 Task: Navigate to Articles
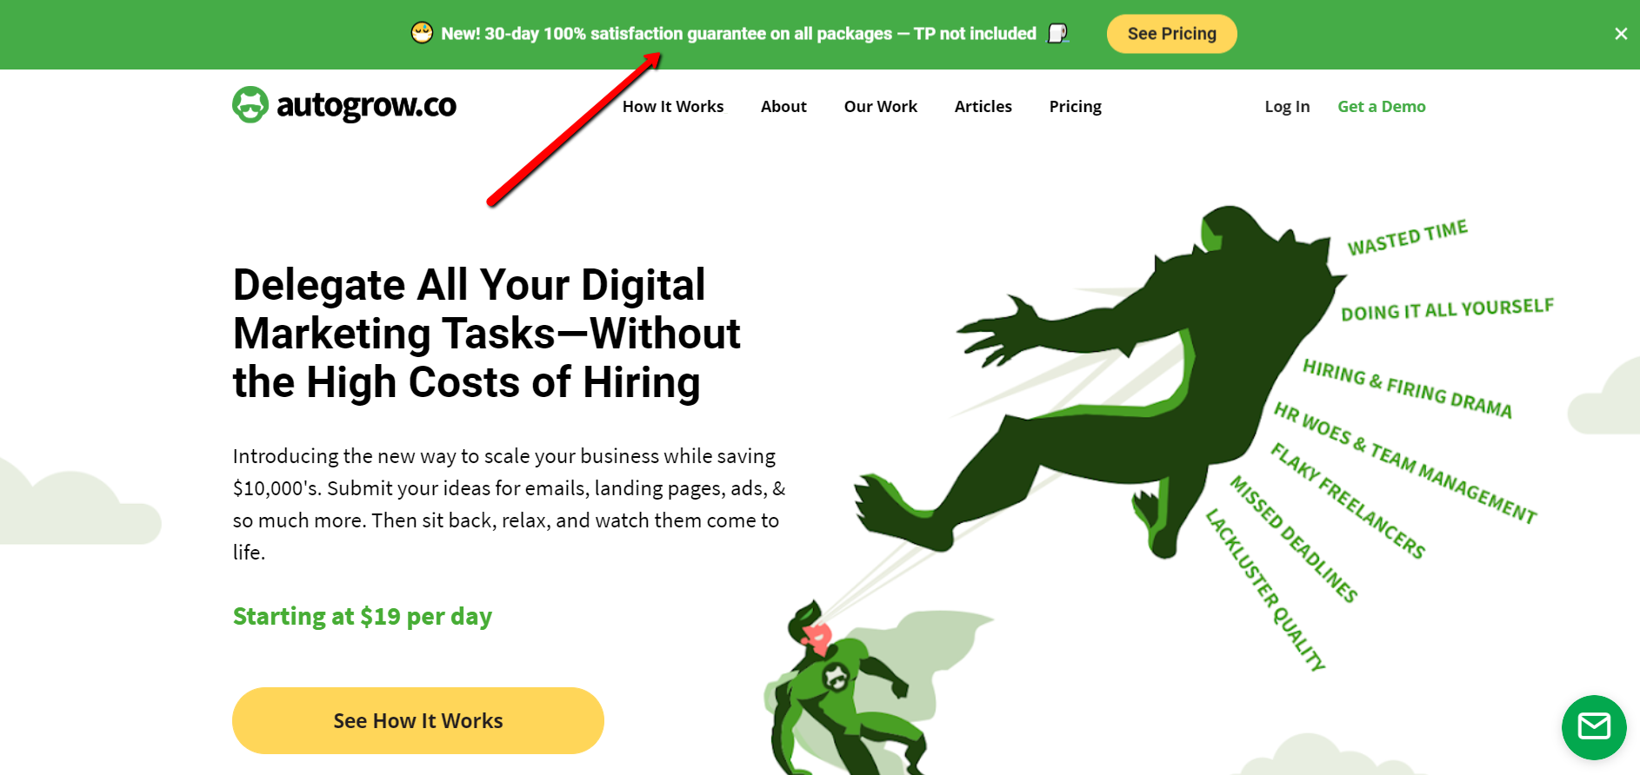[x=983, y=106]
